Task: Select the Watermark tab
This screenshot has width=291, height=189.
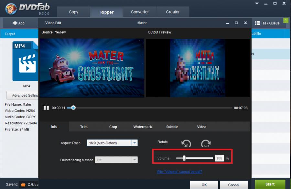Action: click(143, 127)
